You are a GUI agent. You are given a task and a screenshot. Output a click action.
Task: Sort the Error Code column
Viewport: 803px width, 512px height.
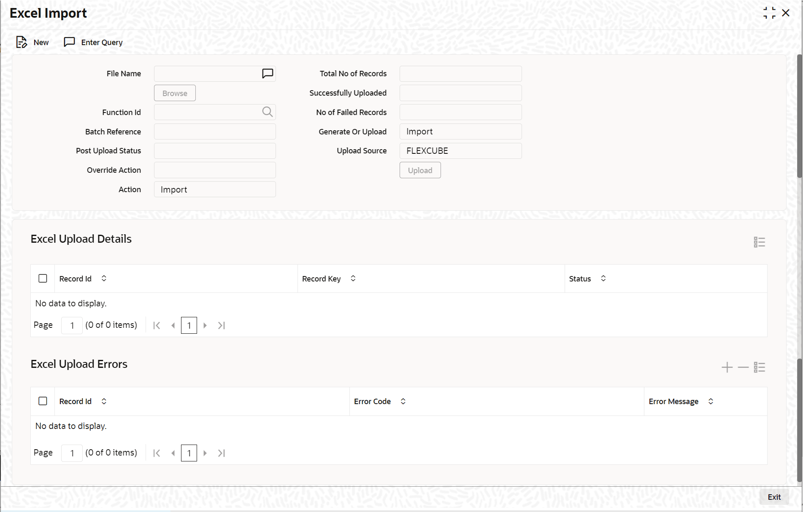(403, 401)
